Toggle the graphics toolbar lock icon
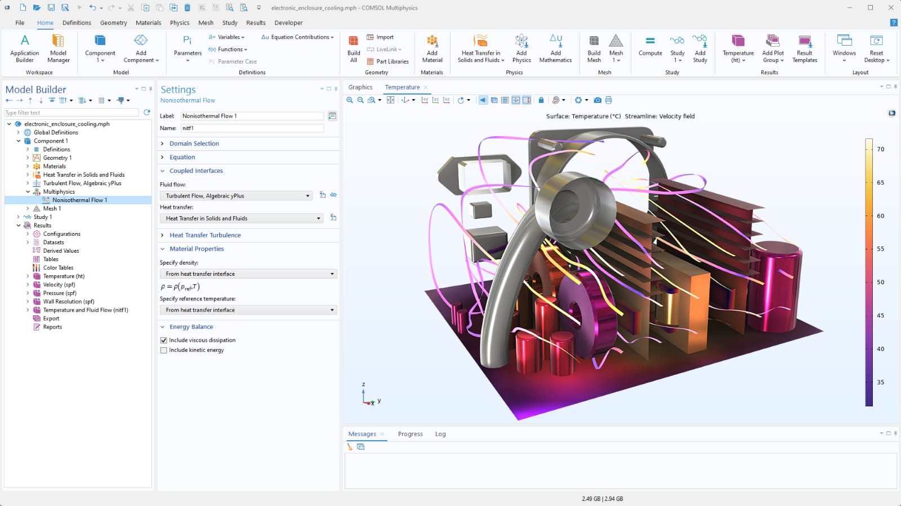The image size is (901, 506). (x=541, y=100)
